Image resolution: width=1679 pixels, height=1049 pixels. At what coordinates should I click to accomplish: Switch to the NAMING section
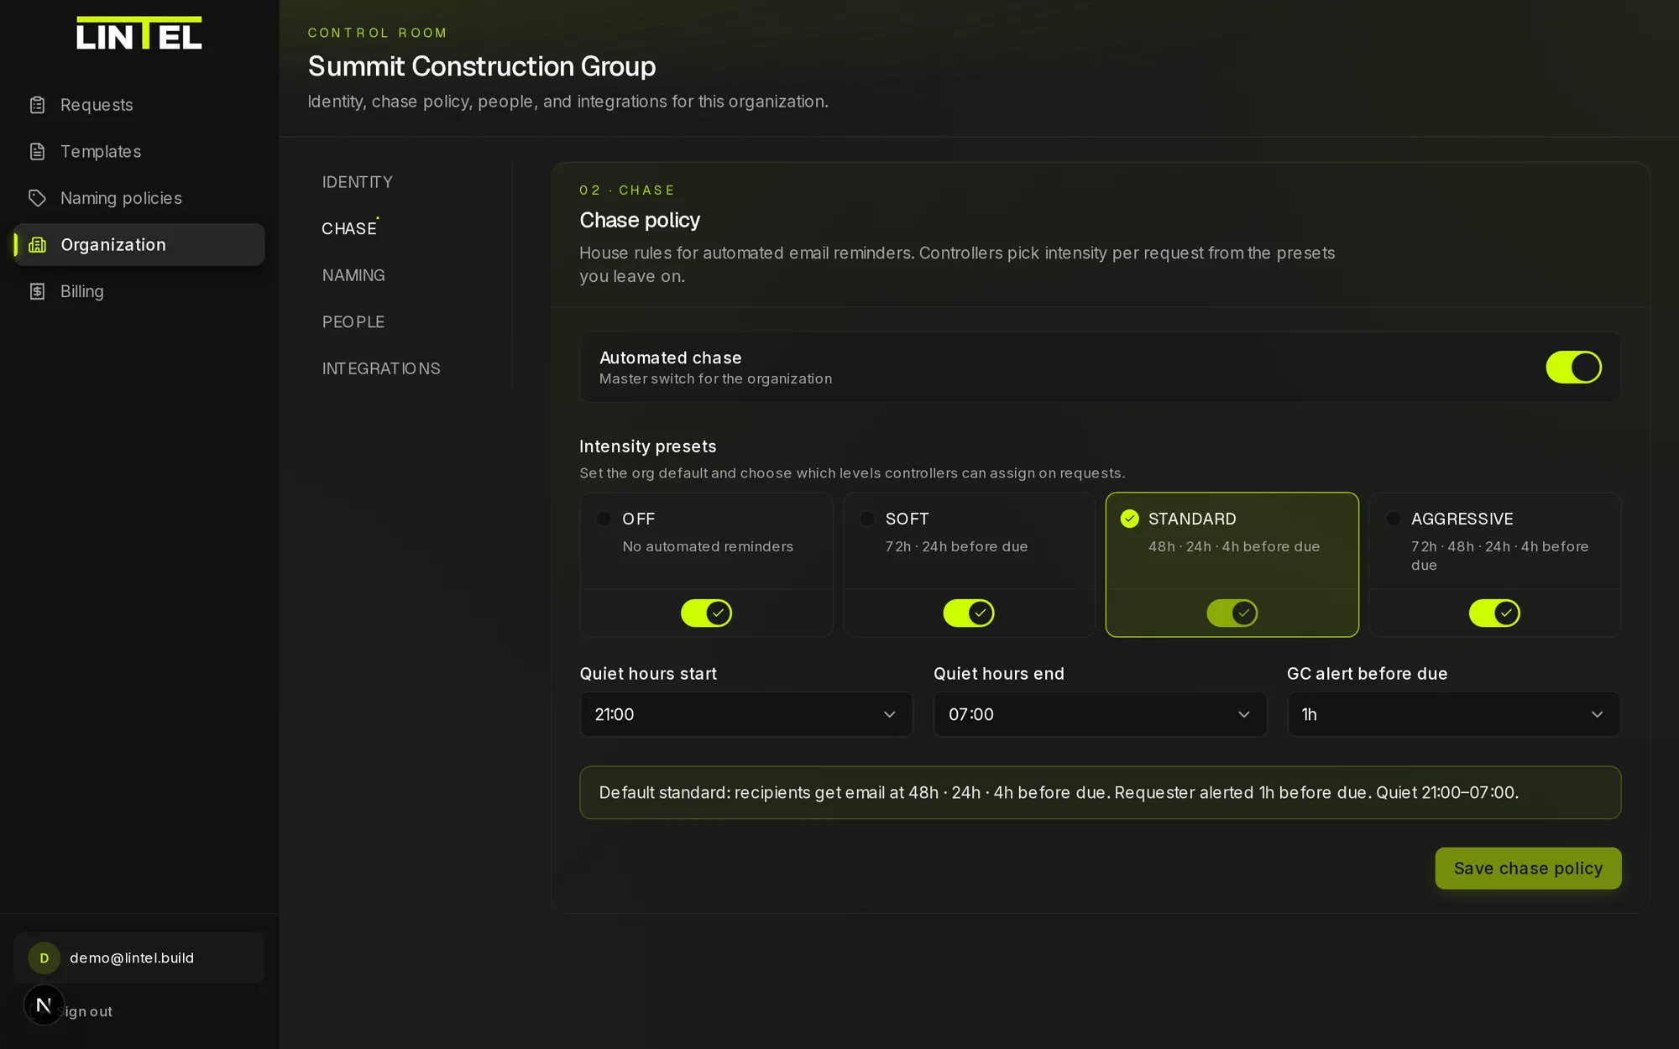[x=353, y=275]
